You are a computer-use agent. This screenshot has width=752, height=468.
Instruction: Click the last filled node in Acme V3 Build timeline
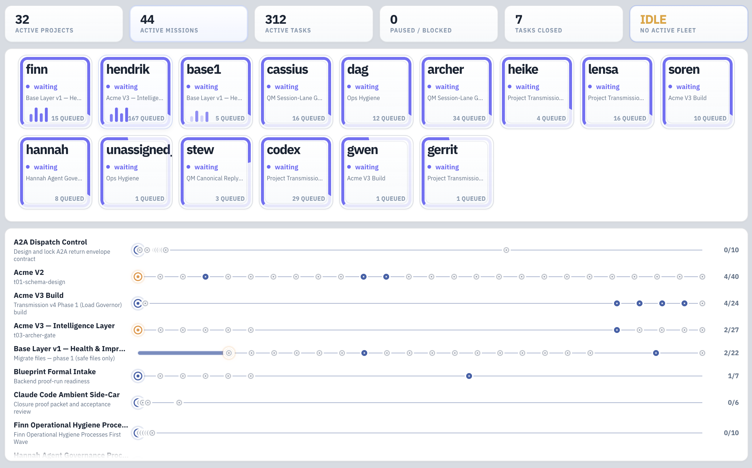[x=684, y=303]
